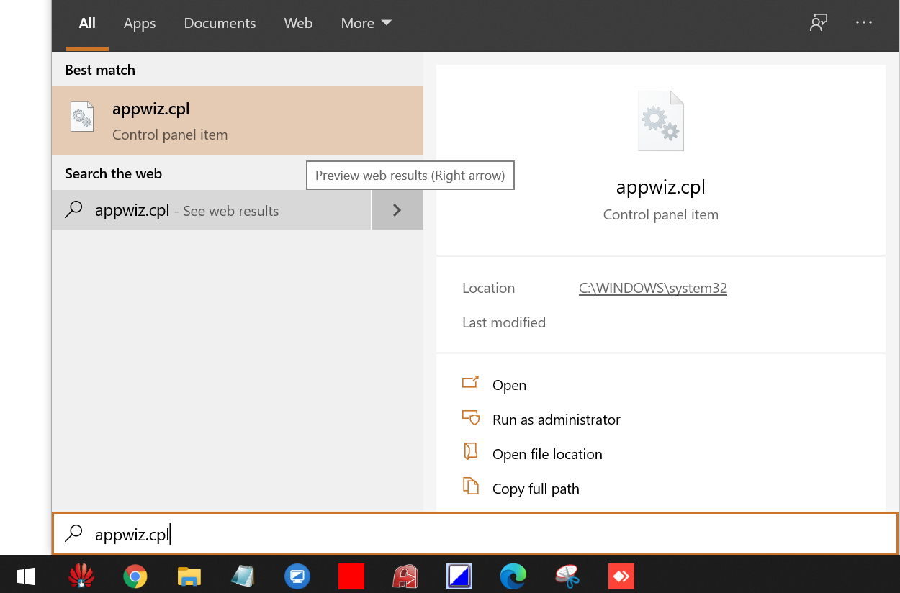Viewport: 900px width, 593px height.
Task: Open the Start menu
Action: tap(26, 576)
